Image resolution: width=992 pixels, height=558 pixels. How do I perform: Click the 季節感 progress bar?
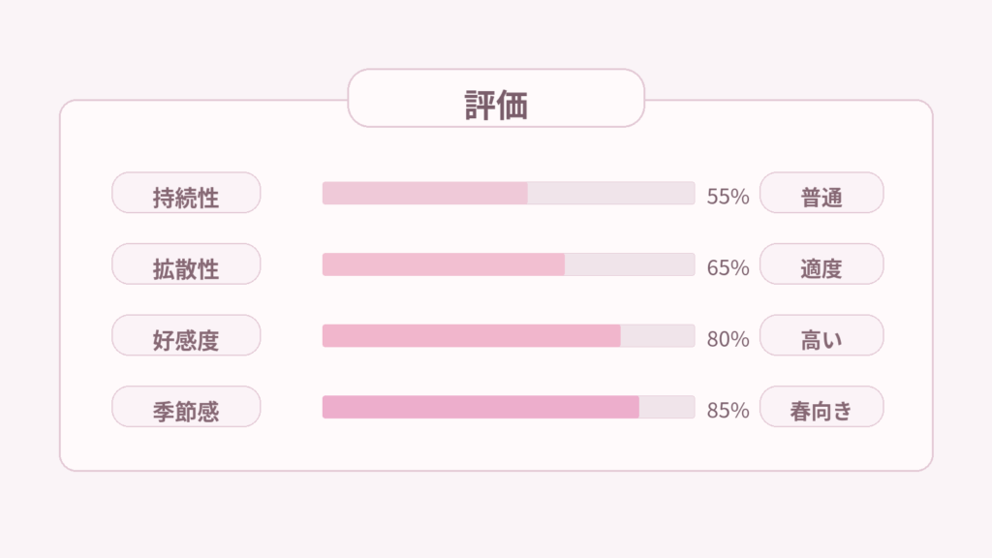click(x=508, y=407)
